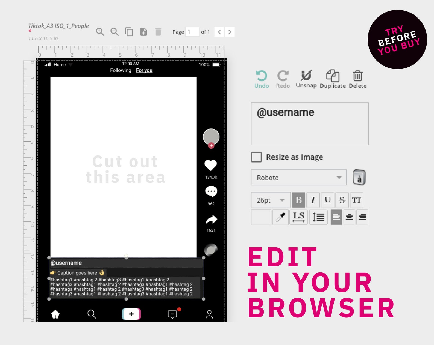The height and width of the screenshot is (345, 434).
Task: Click the top-center rotate handle of selection
Action: pyautogui.click(x=126, y=256)
